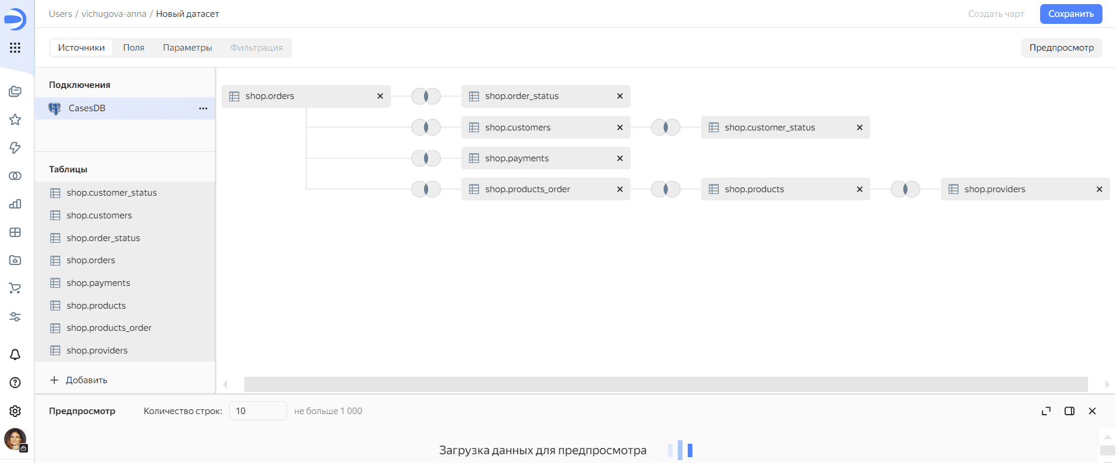Click Добавить to add a connection

tap(79, 380)
